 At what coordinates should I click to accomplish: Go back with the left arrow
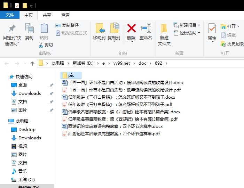(x=7, y=63)
